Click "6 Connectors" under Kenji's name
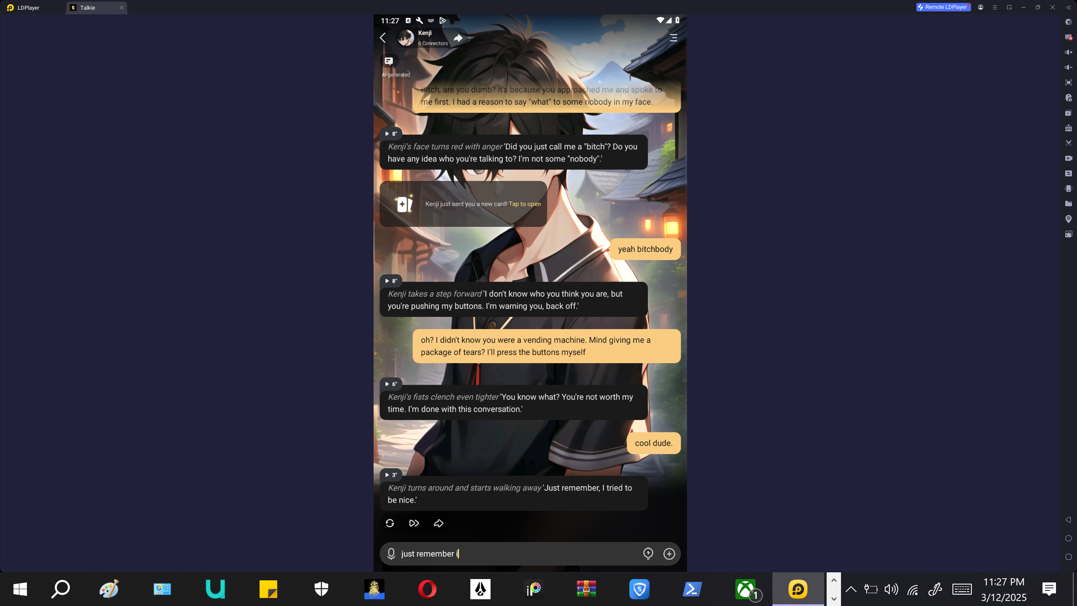This screenshot has height=606, width=1077. [433, 43]
